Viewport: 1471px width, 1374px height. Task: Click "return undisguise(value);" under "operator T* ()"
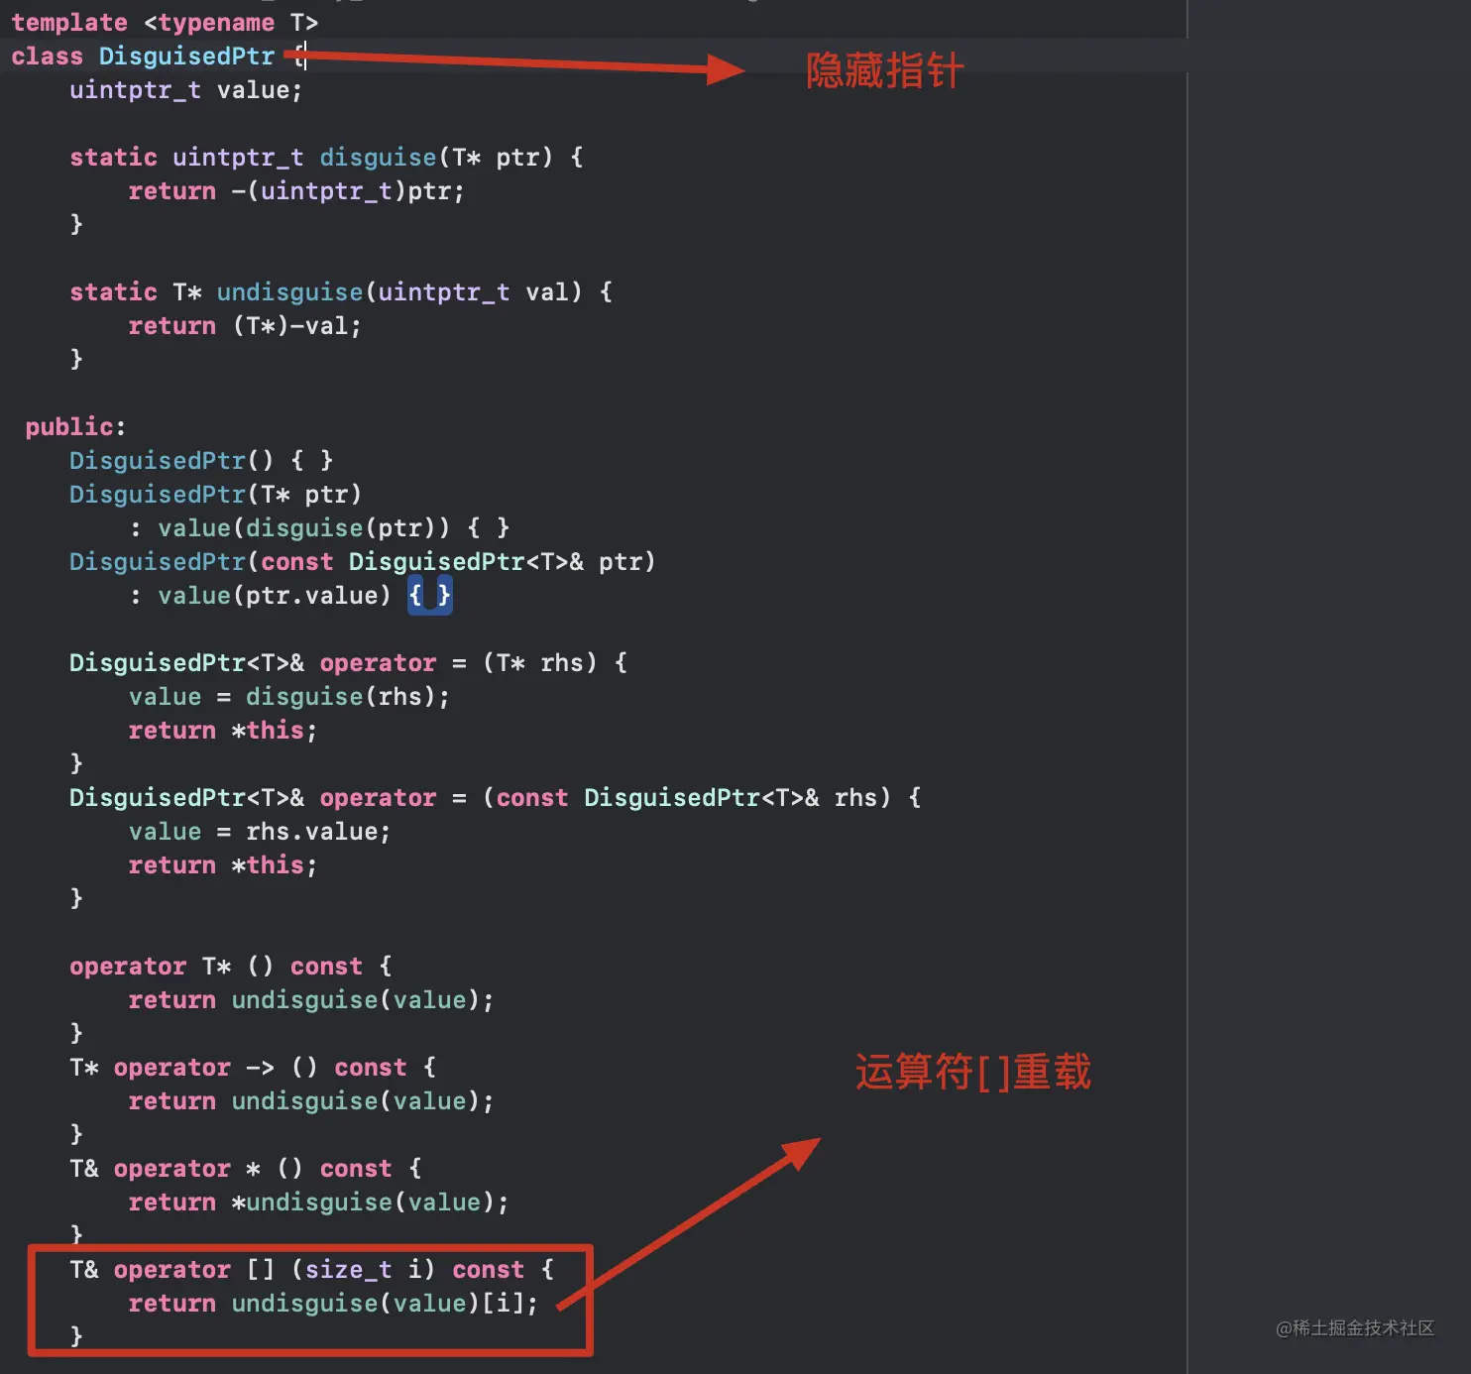pyautogui.click(x=311, y=999)
